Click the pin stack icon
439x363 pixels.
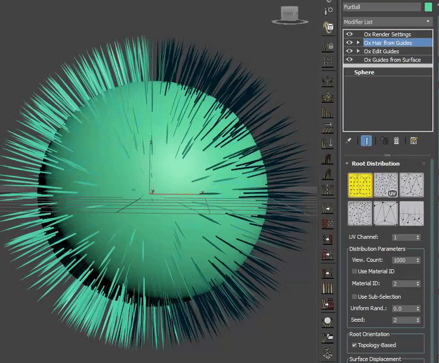coord(348,140)
